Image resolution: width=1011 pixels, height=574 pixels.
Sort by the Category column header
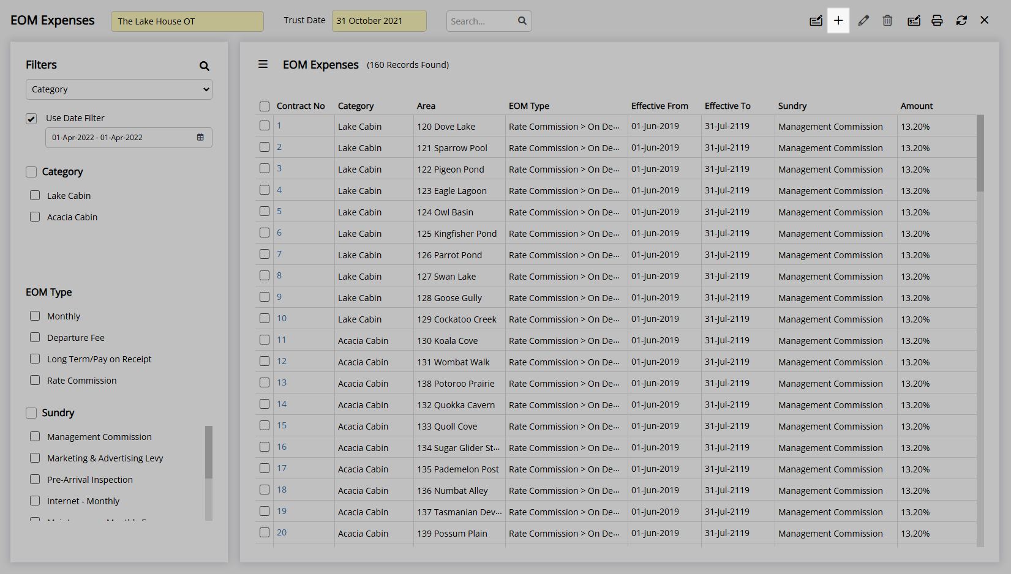356,106
